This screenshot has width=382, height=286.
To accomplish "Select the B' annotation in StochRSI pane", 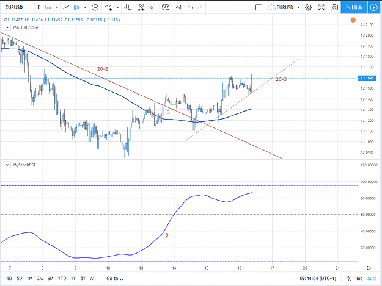I will tap(167, 235).
